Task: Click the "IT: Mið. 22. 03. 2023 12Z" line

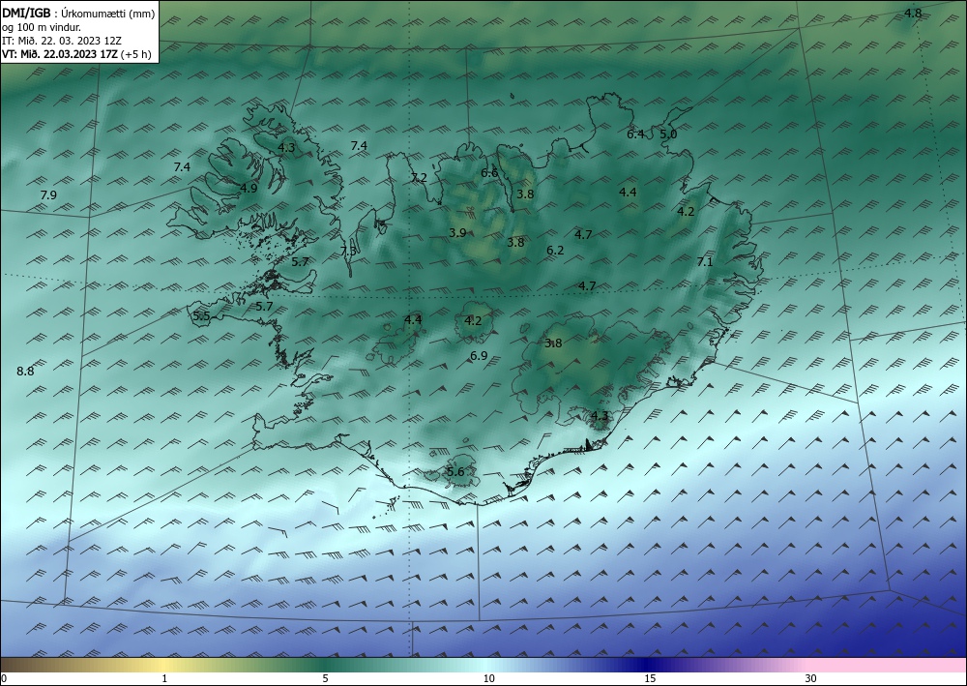Action: click(x=62, y=41)
